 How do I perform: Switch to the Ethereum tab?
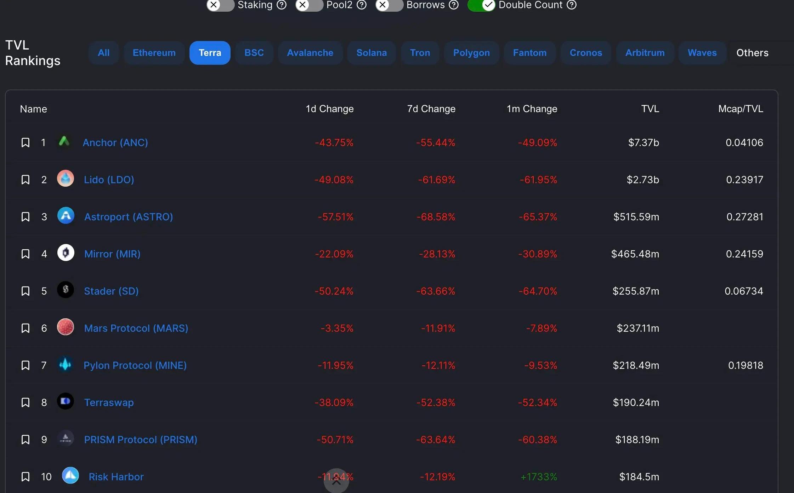154,53
